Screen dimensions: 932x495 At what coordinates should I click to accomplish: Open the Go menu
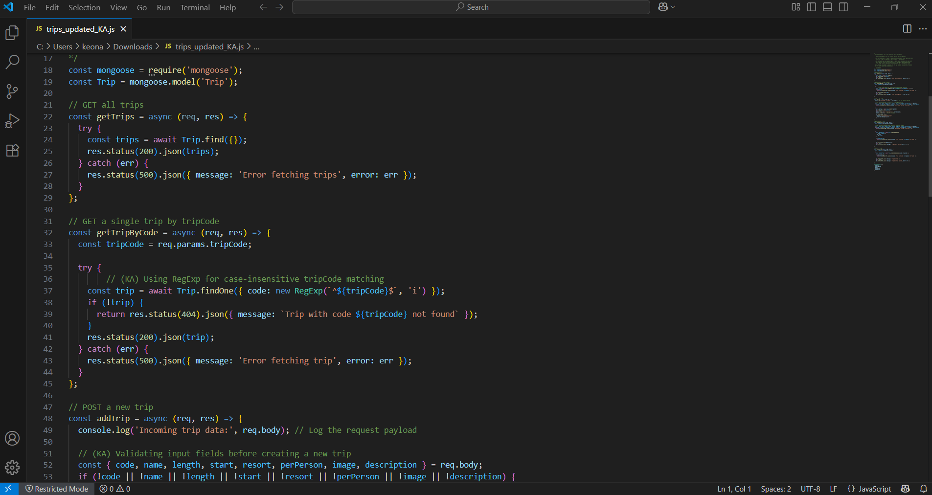[x=142, y=7]
